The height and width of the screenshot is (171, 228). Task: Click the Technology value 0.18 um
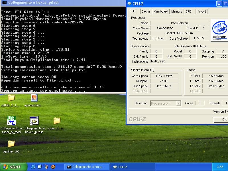(x=158, y=38)
